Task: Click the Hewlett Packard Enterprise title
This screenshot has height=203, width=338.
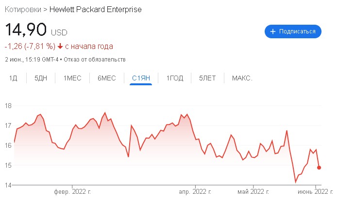Action: (96, 10)
